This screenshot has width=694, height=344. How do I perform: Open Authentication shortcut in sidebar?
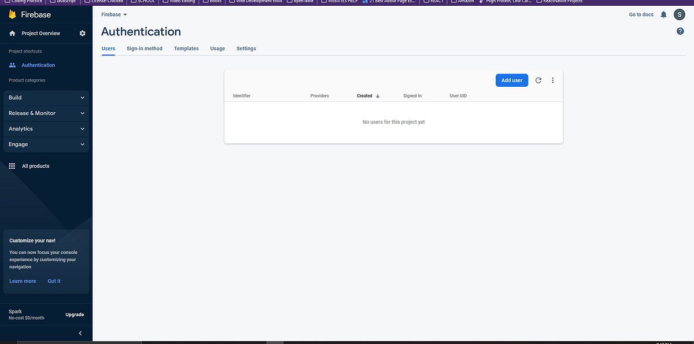pyautogui.click(x=38, y=65)
